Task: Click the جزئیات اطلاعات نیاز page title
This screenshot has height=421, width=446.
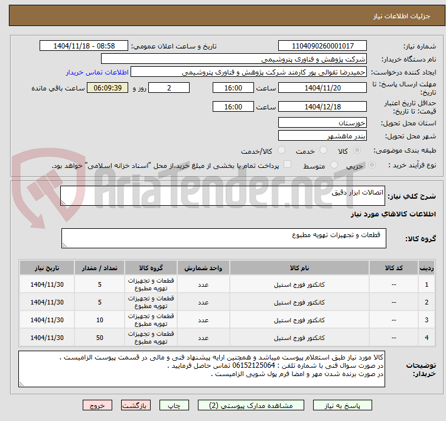Action: click(x=401, y=16)
